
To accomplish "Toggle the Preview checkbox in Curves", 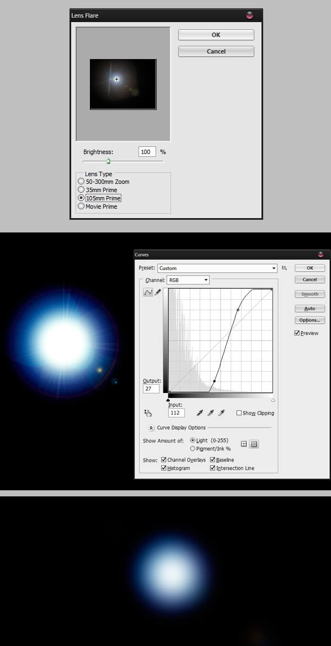I will [297, 333].
